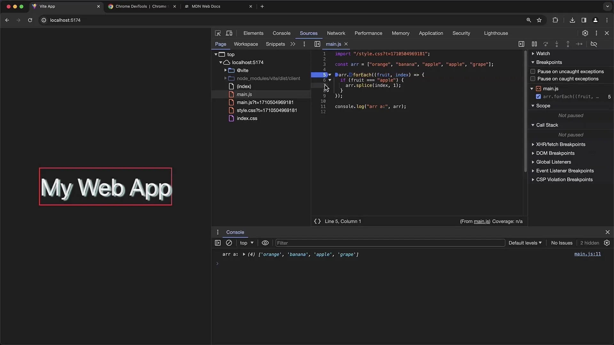
Task: Reload the page in Chrome
Action: pyautogui.click(x=30, y=20)
